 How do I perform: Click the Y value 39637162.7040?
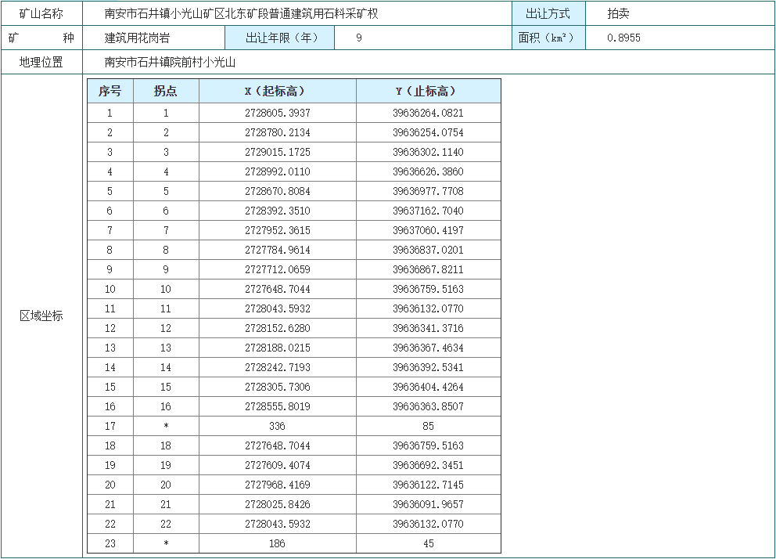428,211
